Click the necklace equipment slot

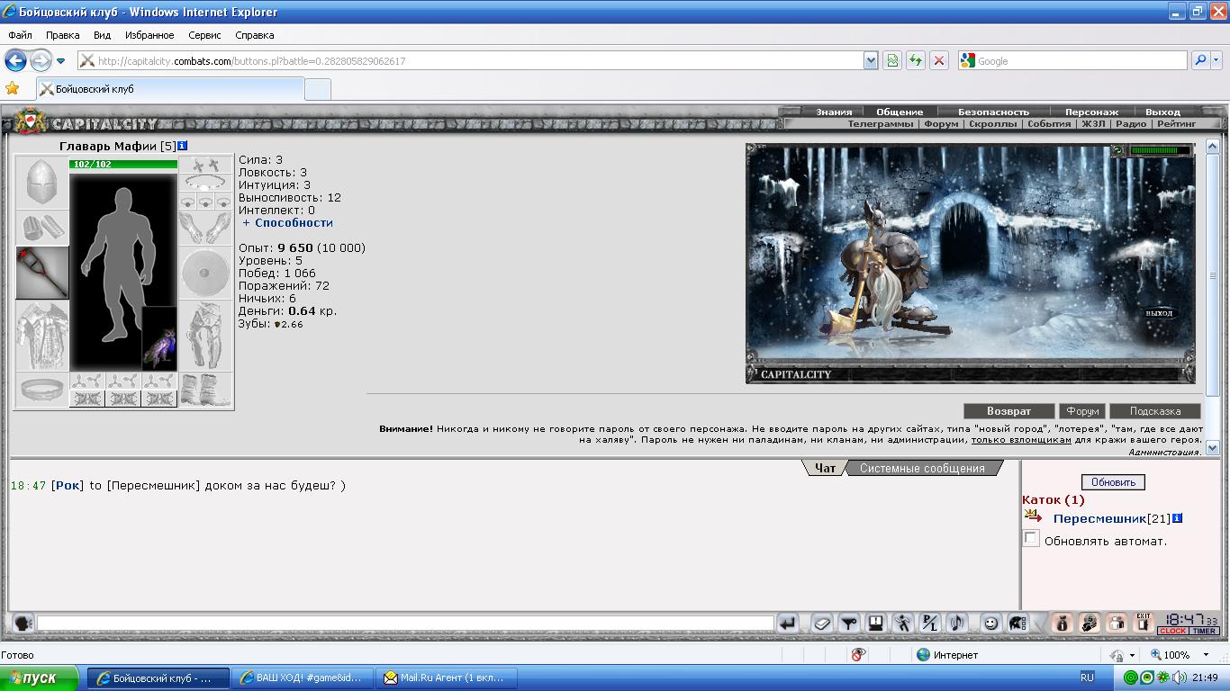pos(205,183)
